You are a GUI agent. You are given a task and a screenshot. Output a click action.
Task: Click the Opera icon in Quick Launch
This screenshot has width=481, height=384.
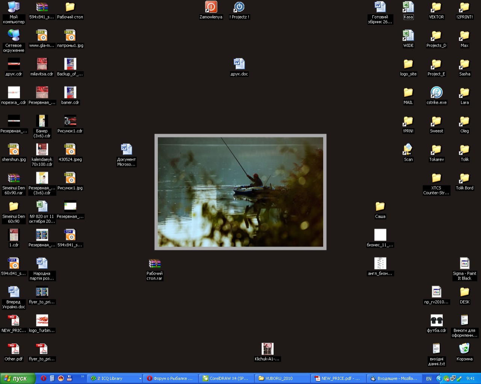pyautogui.click(x=44, y=378)
